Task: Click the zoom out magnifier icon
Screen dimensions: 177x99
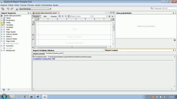Action: [x=66, y=16]
